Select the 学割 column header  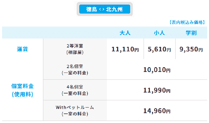point(191,33)
